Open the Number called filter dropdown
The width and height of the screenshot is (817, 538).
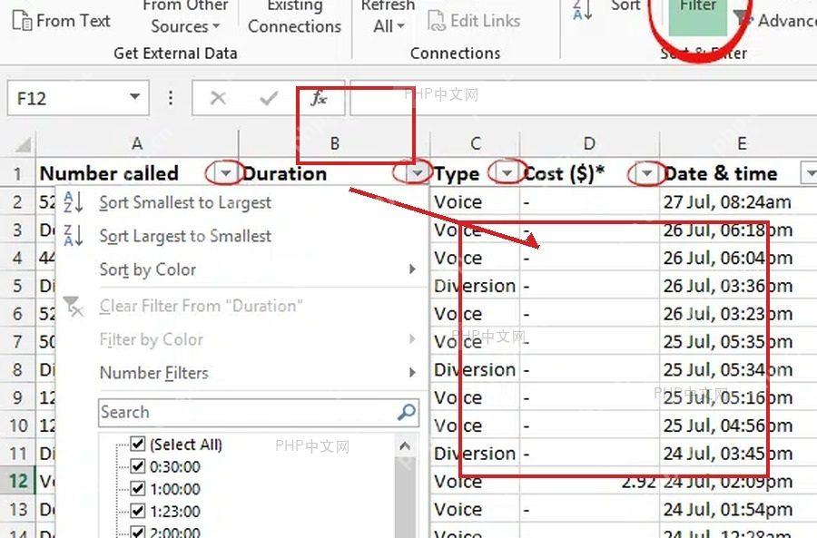[x=226, y=173]
